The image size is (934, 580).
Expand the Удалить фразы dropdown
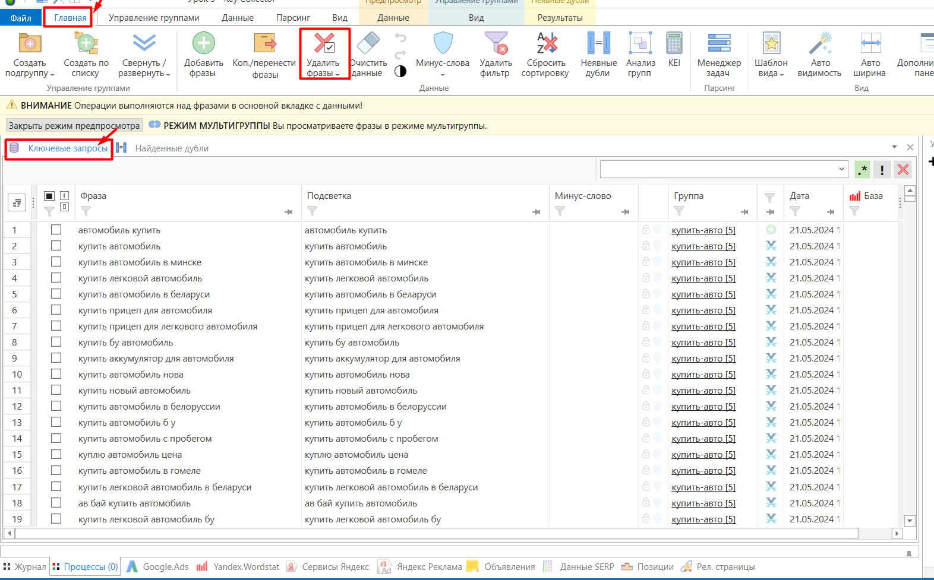coord(337,74)
